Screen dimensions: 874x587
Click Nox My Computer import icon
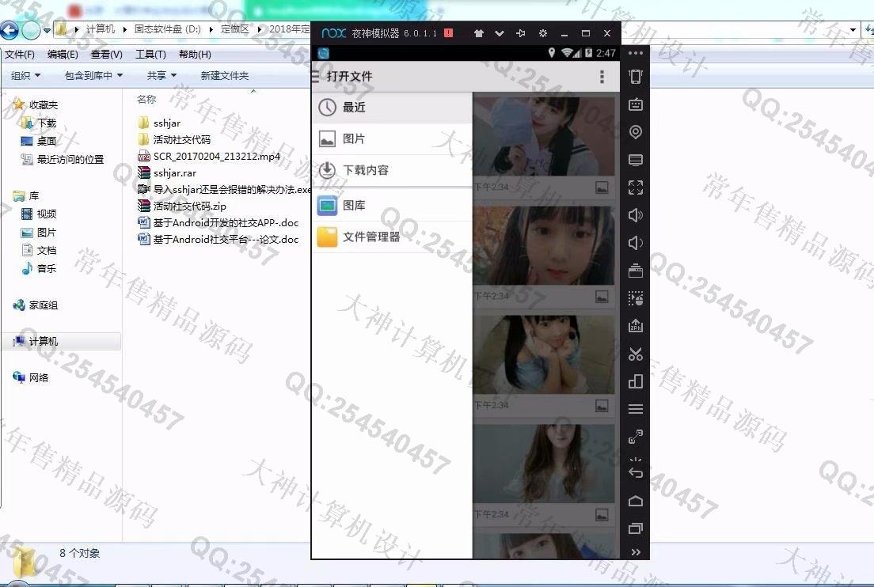pos(636,160)
